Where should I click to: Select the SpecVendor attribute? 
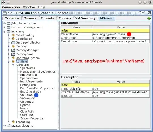[x=29, y=75]
